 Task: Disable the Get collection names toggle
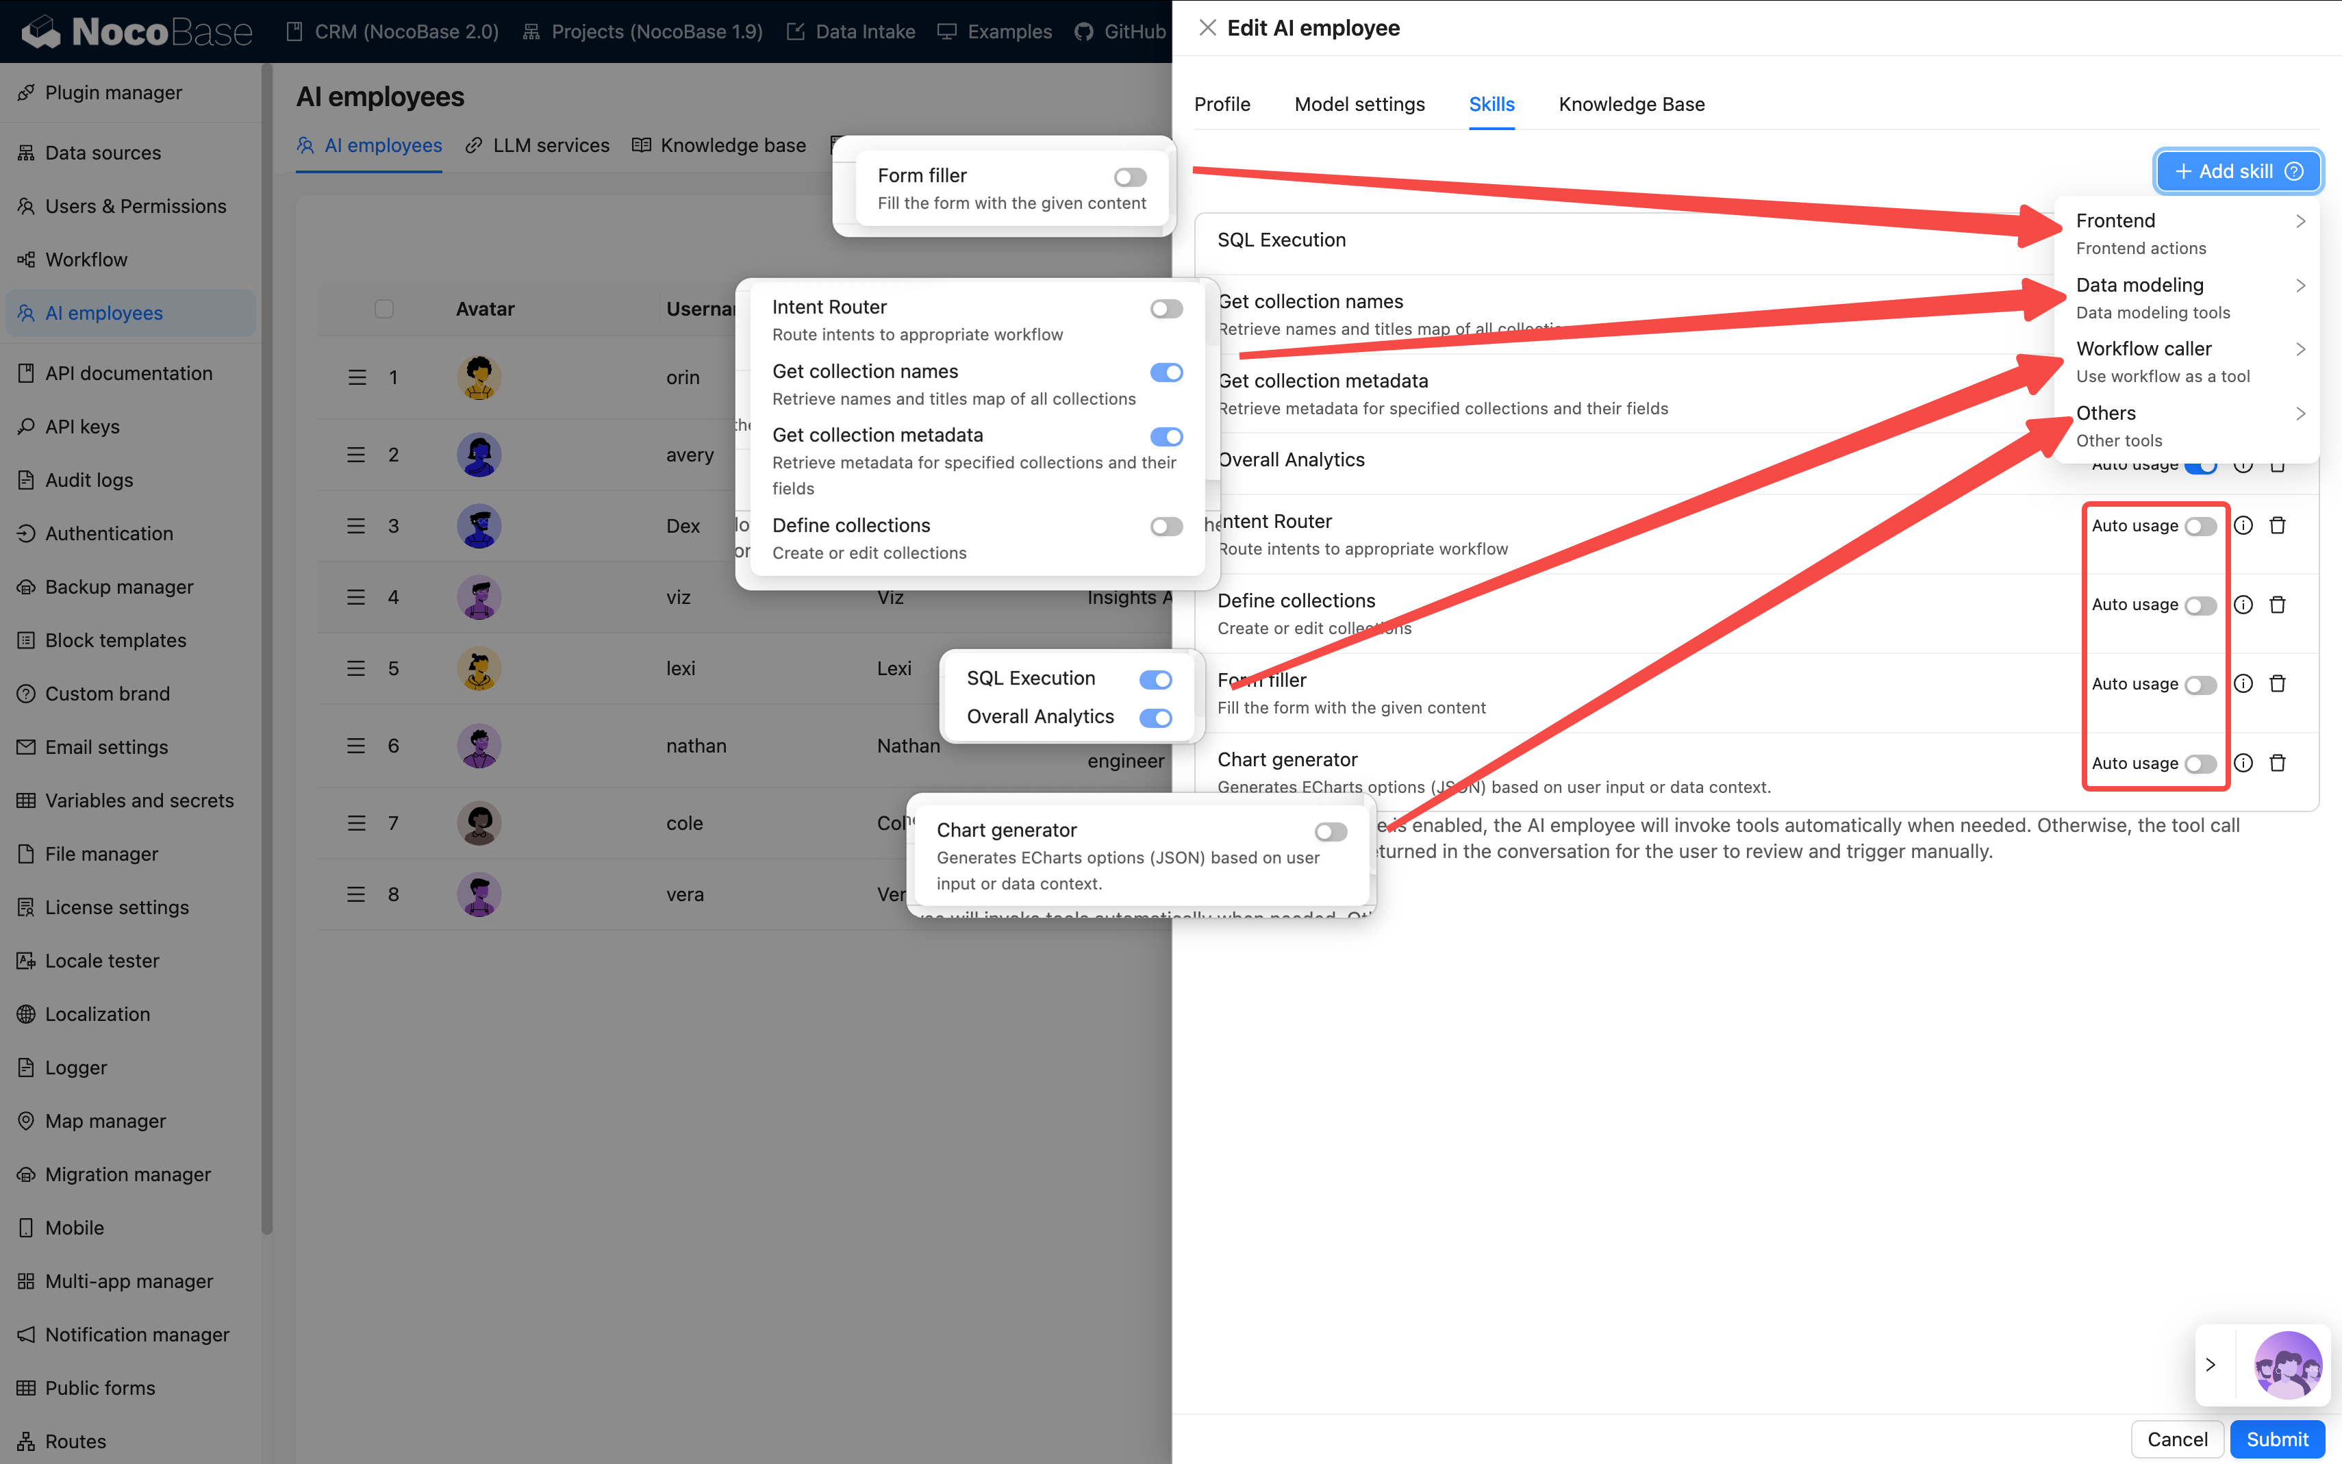point(1167,372)
